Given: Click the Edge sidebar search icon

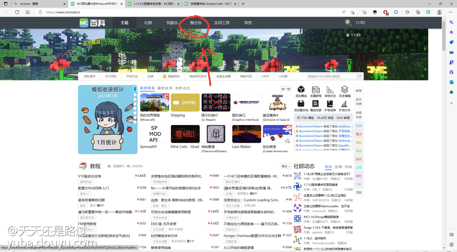Looking at the screenshot, I should 451,22.
